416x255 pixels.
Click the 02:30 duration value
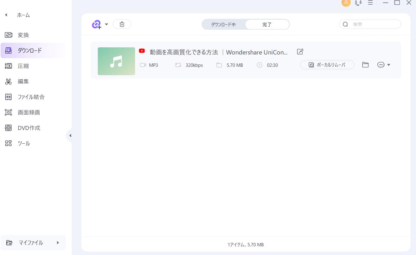[x=272, y=65]
